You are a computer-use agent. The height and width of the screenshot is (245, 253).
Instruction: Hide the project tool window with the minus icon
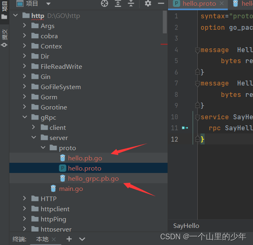click(161, 3)
